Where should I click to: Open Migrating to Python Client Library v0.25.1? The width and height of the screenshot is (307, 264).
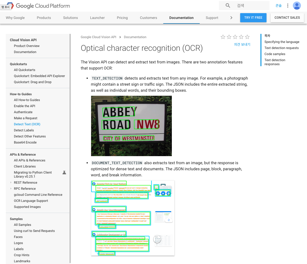point(33,175)
